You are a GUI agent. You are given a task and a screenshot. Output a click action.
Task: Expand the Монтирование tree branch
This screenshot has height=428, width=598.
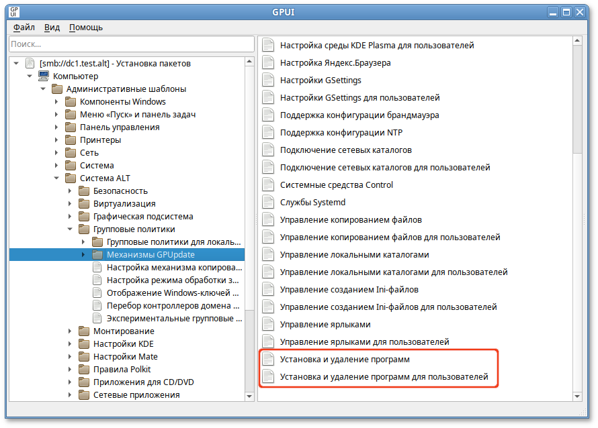(x=70, y=331)
